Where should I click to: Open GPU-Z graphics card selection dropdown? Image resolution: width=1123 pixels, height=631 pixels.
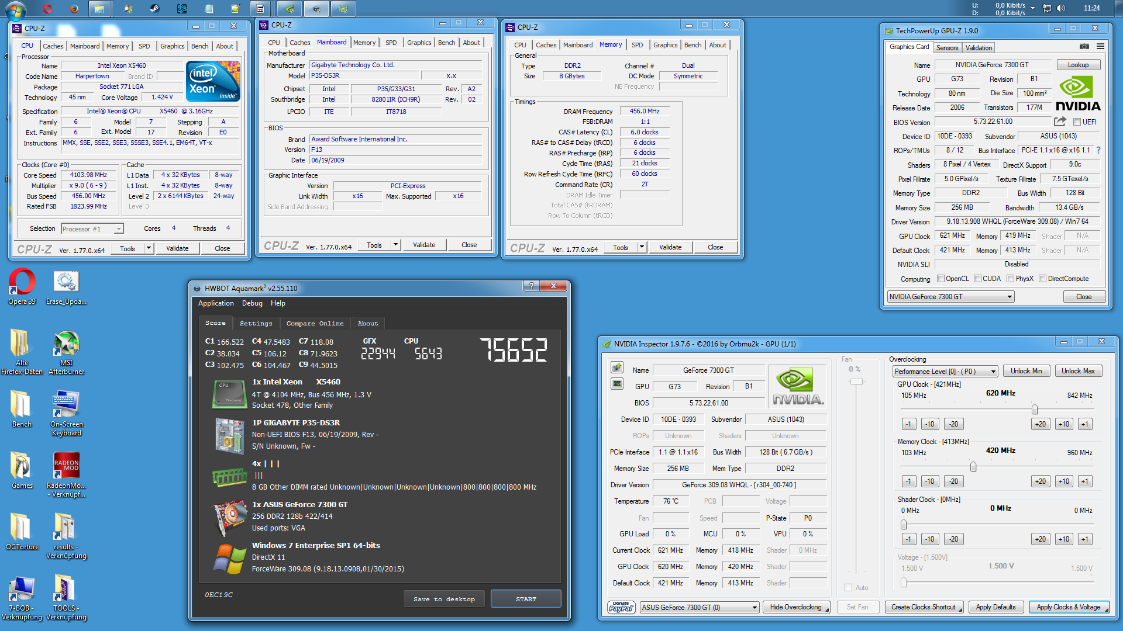(x=950, y=297)
